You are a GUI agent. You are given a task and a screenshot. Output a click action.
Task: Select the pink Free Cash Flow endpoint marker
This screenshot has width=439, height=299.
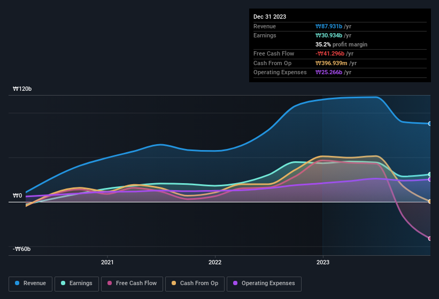point(430,238)
